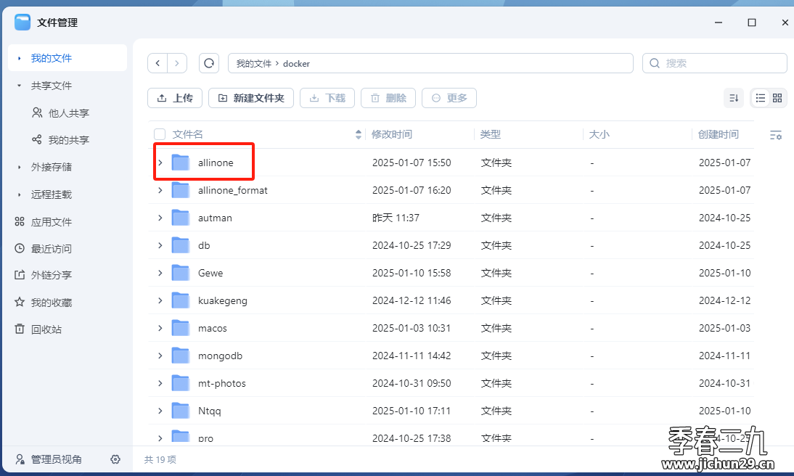Image resolution: width=794 pixels, height=476 pixels.
Task: Click the Ntqq folder icon
Action: pos(180,411)
